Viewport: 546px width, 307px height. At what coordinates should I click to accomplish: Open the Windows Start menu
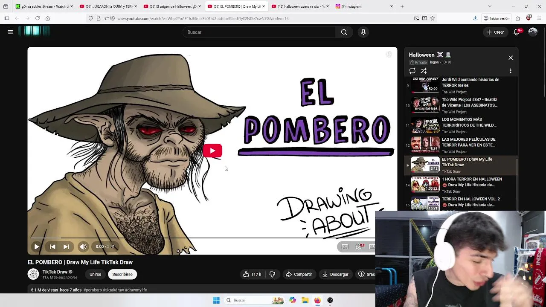[x=216, y=300]
